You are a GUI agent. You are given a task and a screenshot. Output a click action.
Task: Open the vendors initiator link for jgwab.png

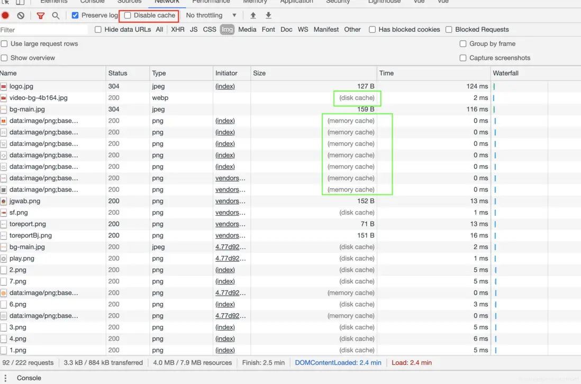tap(230, 201)
